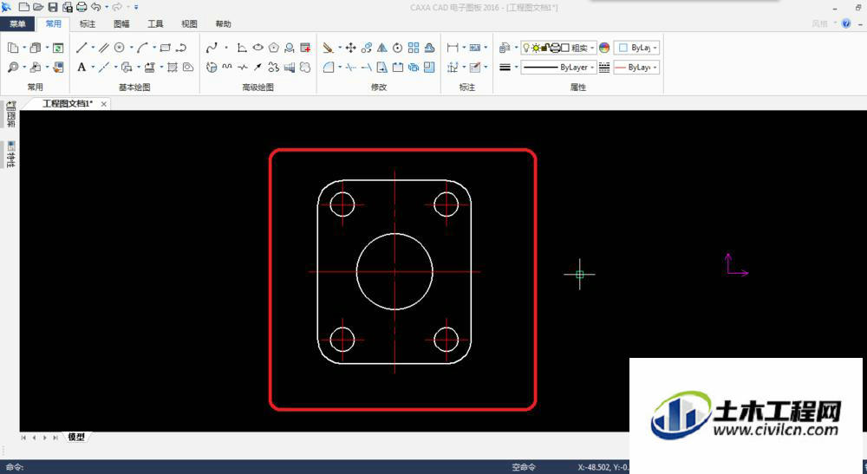Viewport: 867px width, 474px height.
Task: Open the Layer settings icon
Action: 505,48
